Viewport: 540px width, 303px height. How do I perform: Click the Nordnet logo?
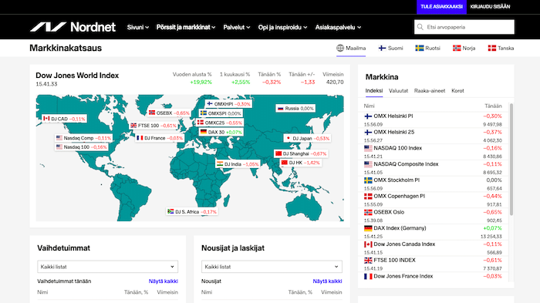point(73,27)
